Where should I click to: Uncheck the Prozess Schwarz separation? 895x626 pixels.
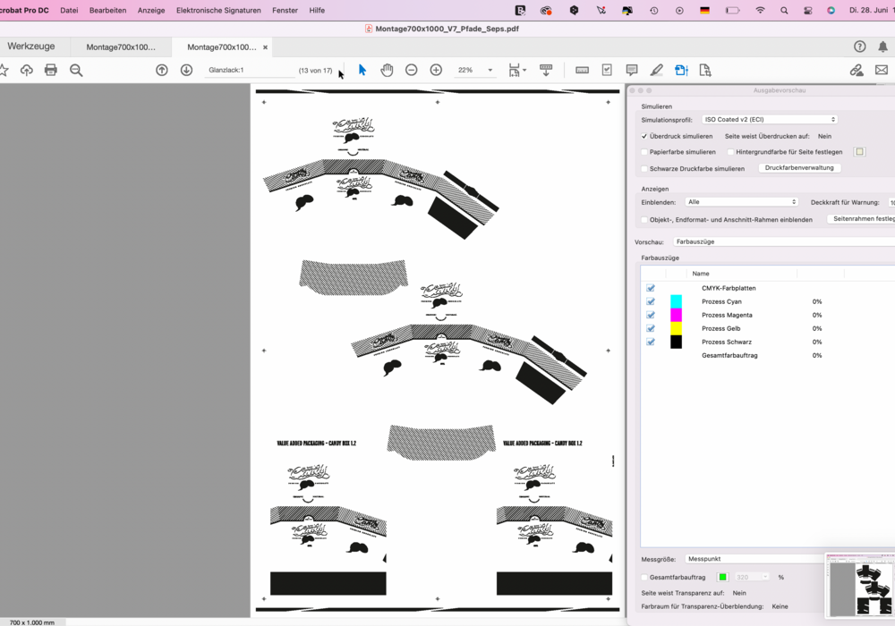pyautogui.click(x=651, y=343)
